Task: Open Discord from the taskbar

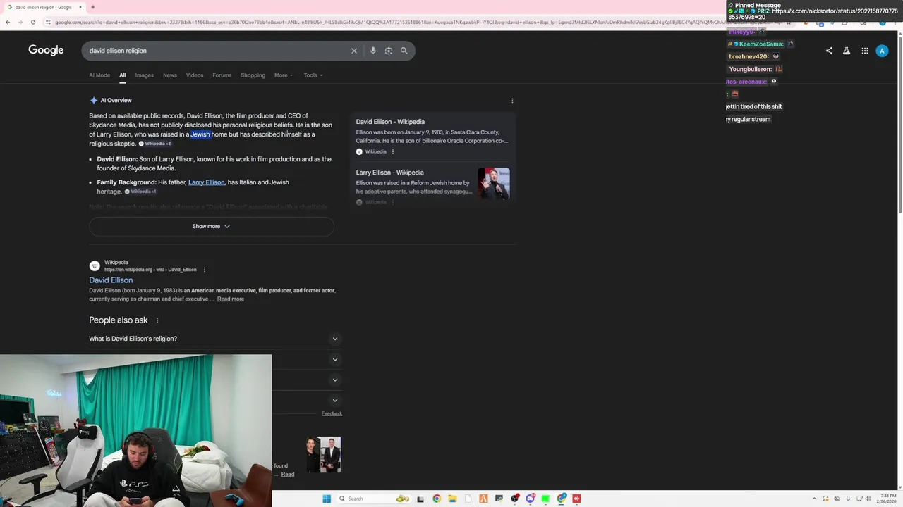Action: [x=530, y=499]
